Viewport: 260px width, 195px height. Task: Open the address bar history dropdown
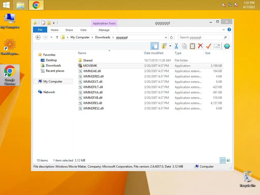pyautogui.click(x=166, y=37)
